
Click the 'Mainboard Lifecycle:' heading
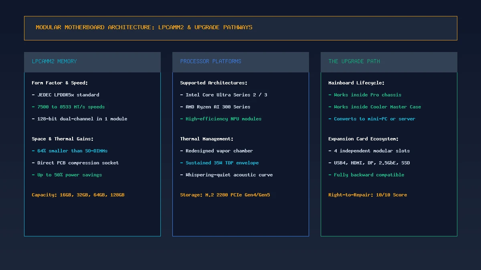click(x=356, y=83)
